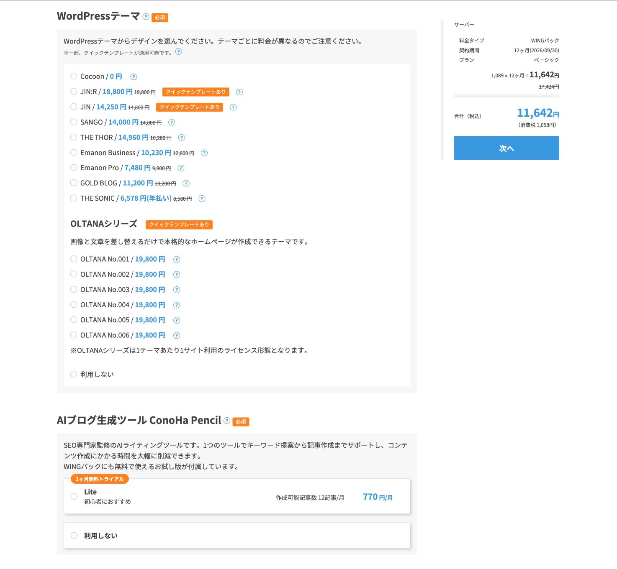Click help icon next to ConoHa Pencil heading
Image resolution: width=617 pixels, height=569 pixels.
click(227, 421)
